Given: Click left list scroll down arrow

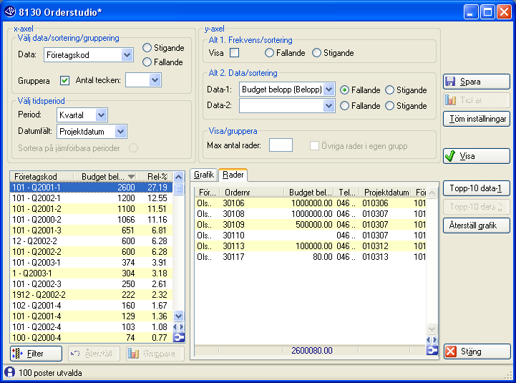Looking at the screenshot, I should (x=178, y=316).
